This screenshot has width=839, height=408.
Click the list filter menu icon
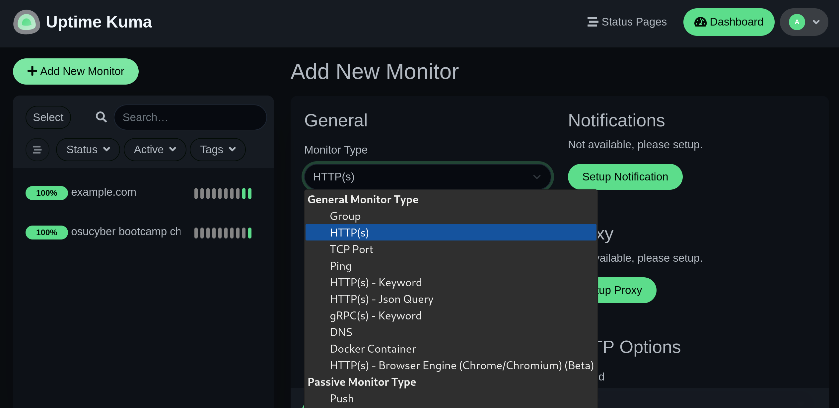point(37,150)
